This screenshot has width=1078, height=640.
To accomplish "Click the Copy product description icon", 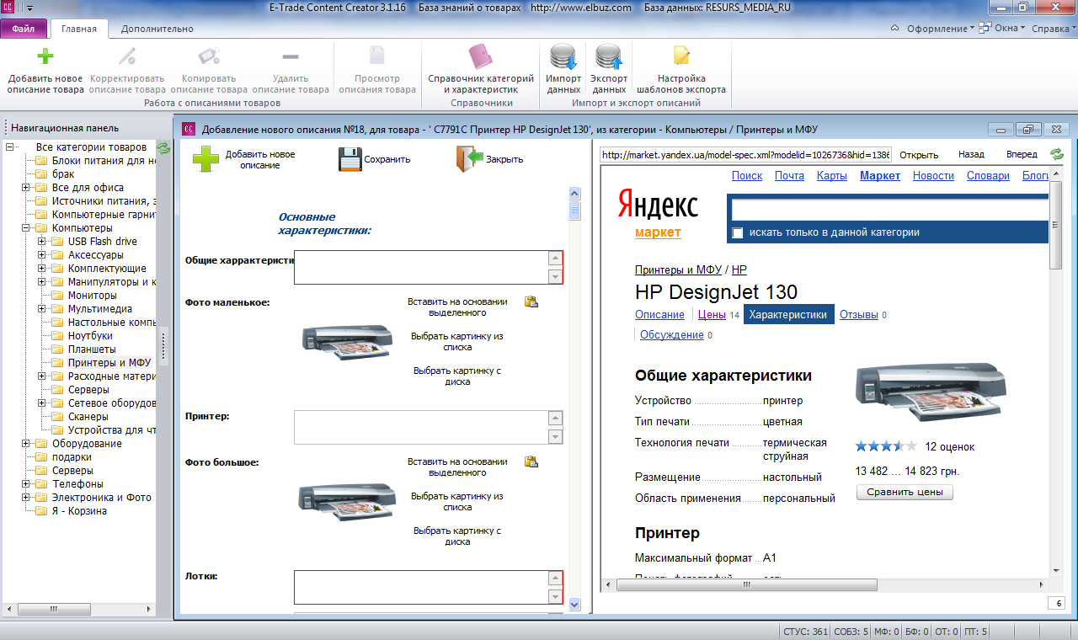I will tap(209, 56).
